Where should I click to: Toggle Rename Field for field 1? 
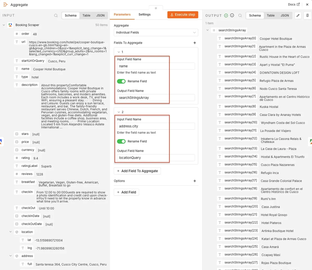pyautogui.click(x=121, y=81)
